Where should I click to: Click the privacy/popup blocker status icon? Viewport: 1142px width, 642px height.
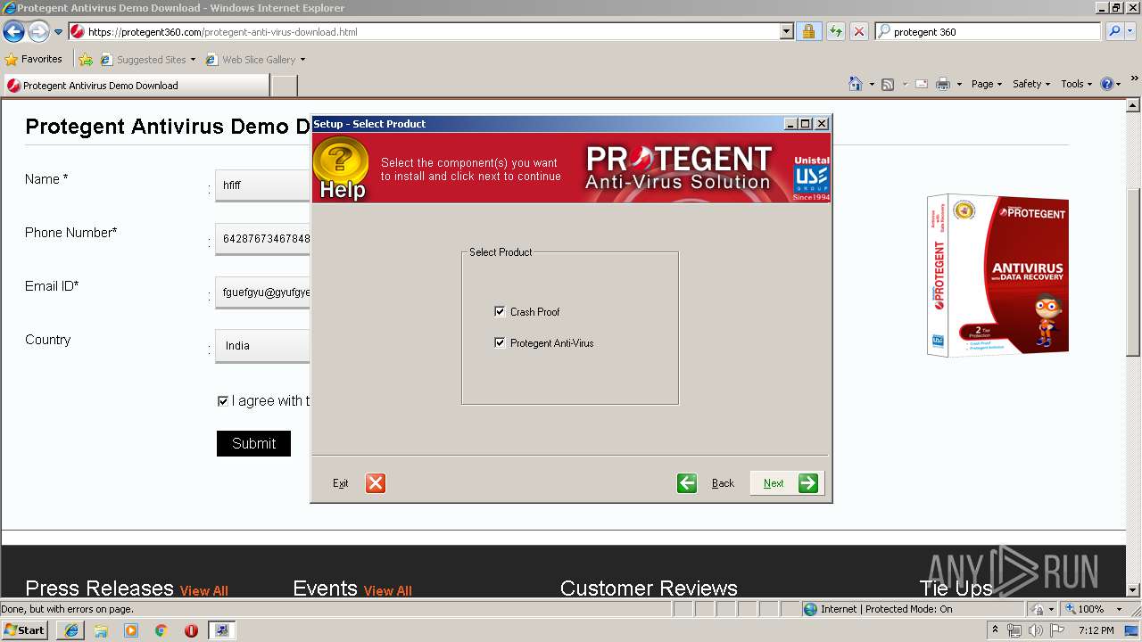coord(1038,609)
